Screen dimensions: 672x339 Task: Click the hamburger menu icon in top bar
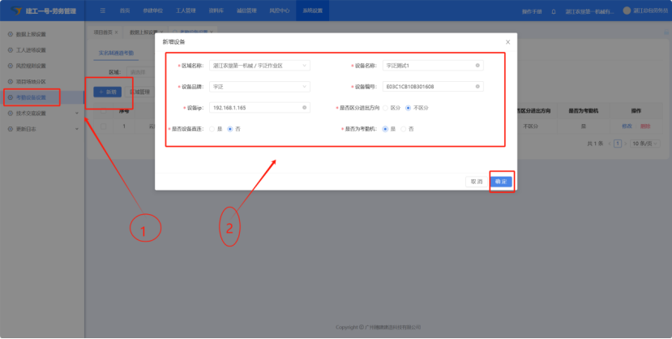[x=102, y=11]
